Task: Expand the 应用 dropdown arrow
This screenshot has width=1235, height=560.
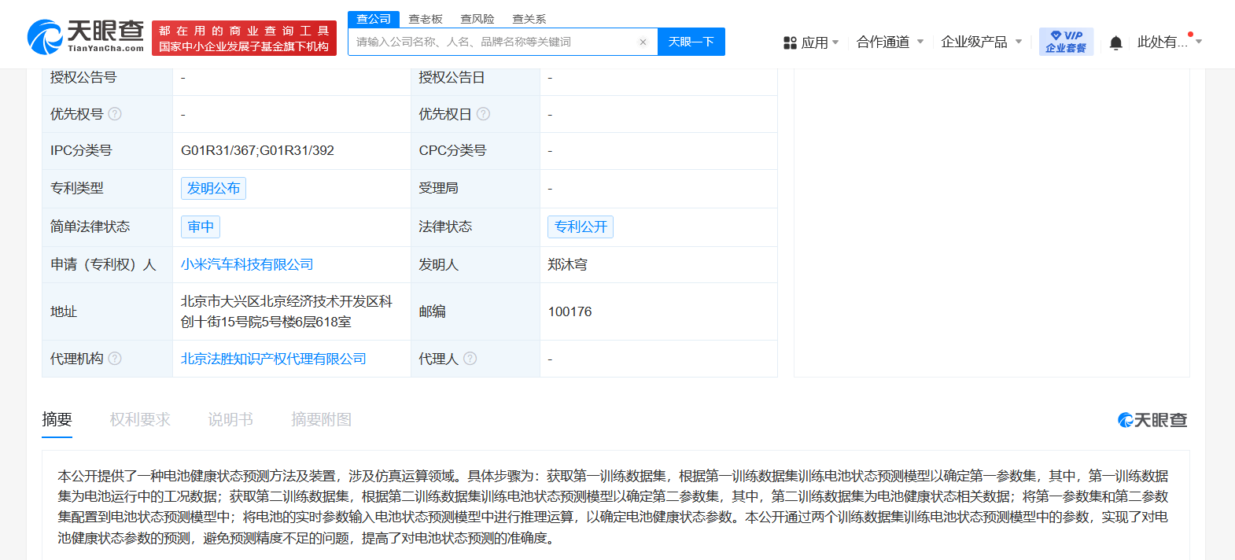Action: 835,42
